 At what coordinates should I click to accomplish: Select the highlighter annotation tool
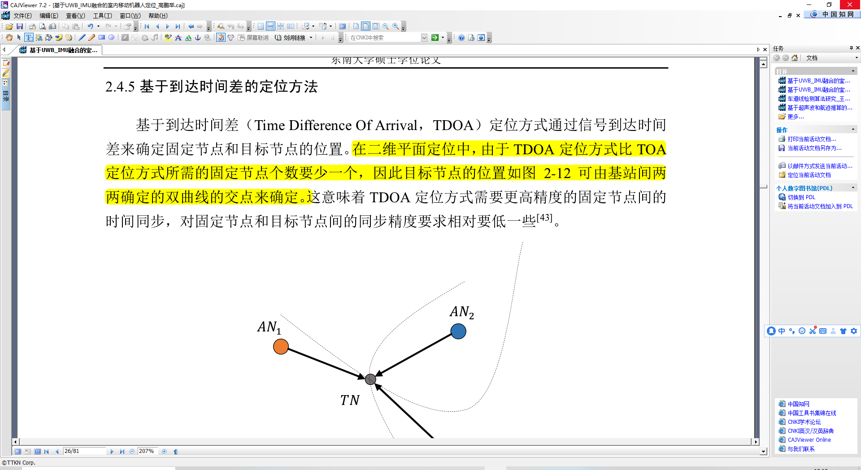pyautogui.click(x=167, y=37)
